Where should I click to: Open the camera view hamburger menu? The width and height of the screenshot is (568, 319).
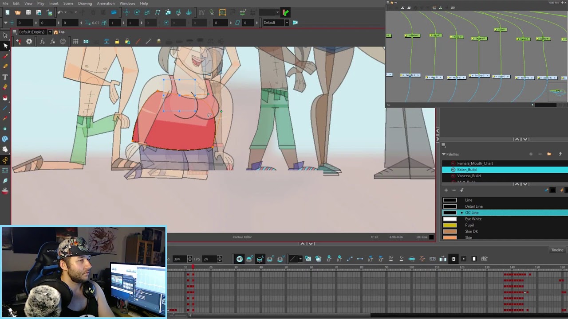coord(14,32)
